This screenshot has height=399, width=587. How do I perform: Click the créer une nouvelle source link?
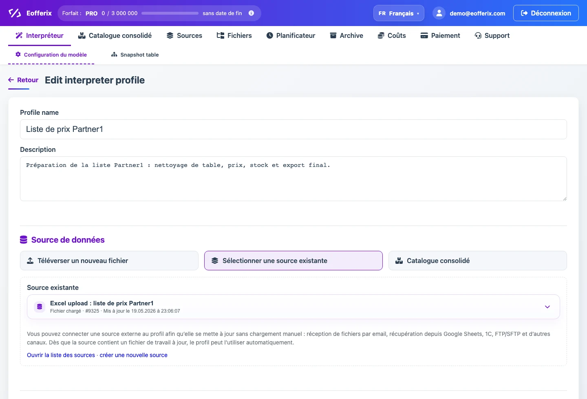click(x=134, y=355)
